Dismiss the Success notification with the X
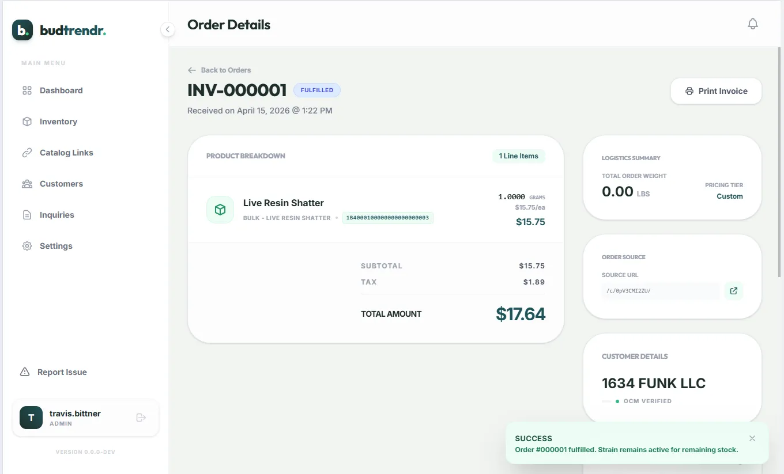Screen dimensions: 784x474 coord(752,438)
